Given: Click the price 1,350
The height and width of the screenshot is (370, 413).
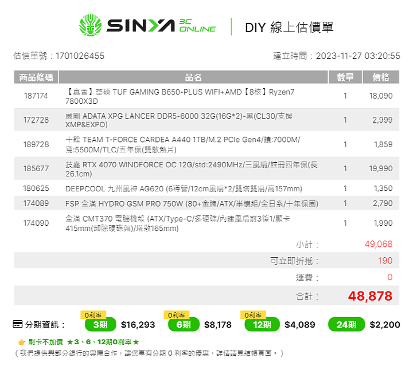Looking at the screenshot, I should (x=383, y=188).
